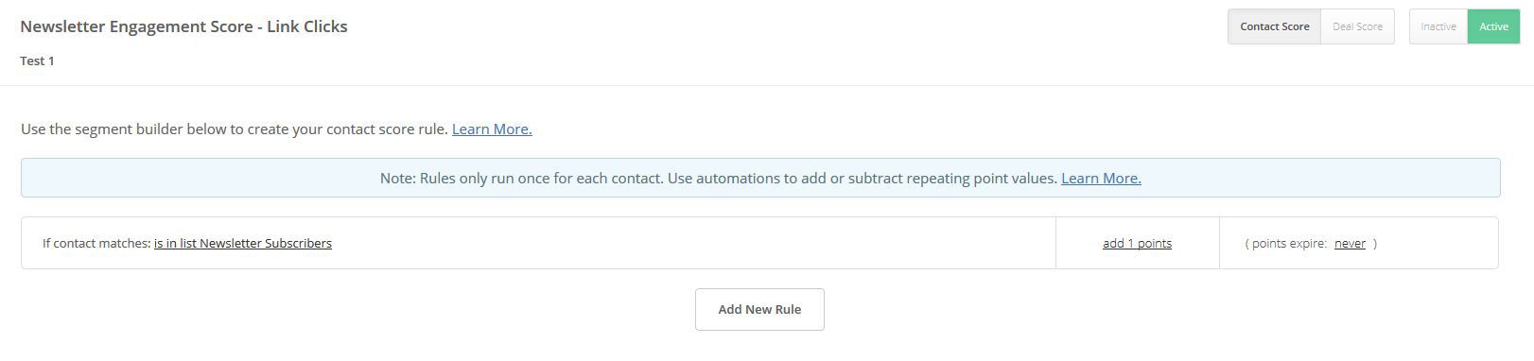The width and height of the screenshot is (1534, 361).
Task: Click the 'Test 1' description text
Action: [37, 60]
